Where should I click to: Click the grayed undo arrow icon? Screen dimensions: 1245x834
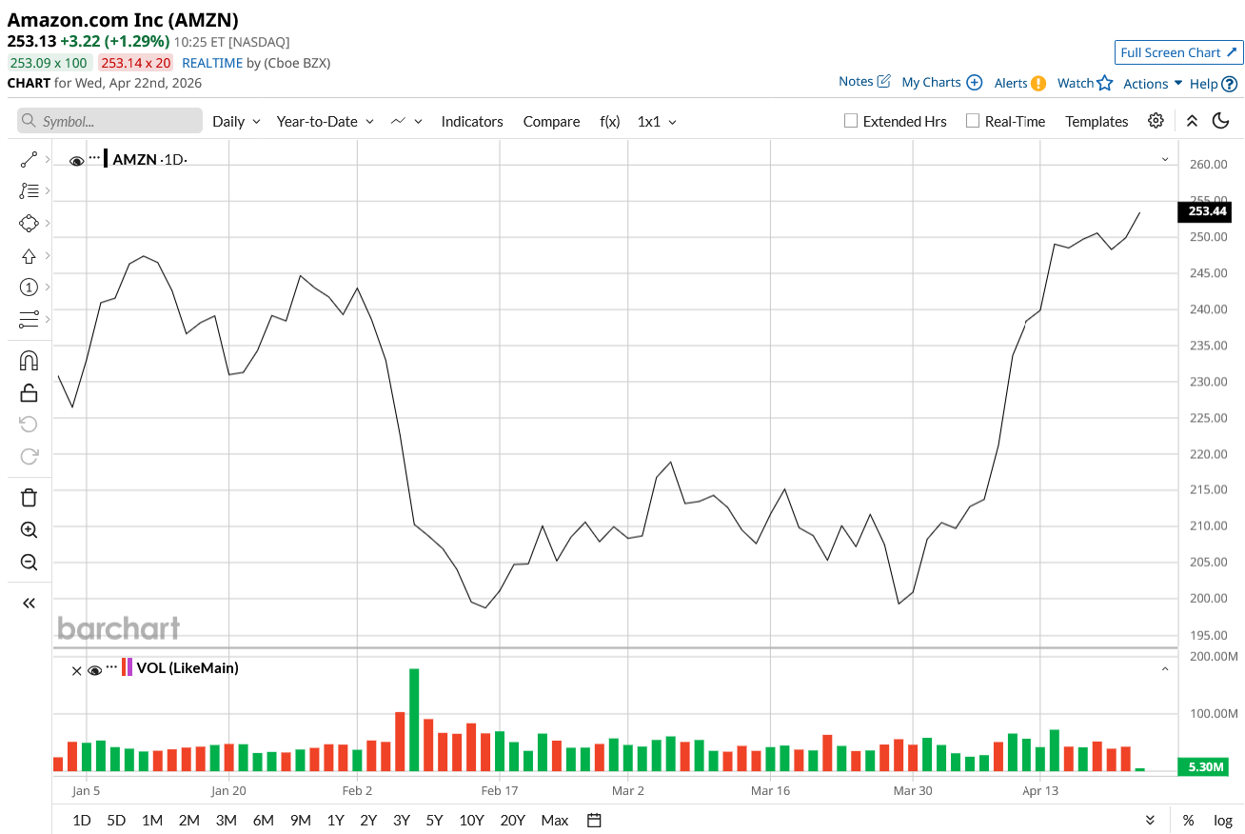[29, 425]
